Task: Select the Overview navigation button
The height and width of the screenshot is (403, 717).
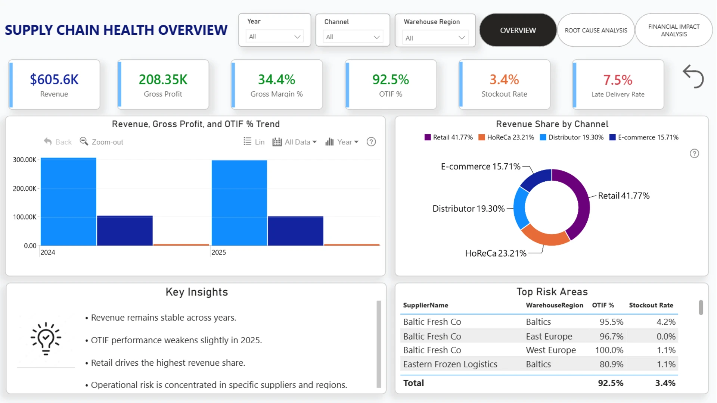Action: 518,30
